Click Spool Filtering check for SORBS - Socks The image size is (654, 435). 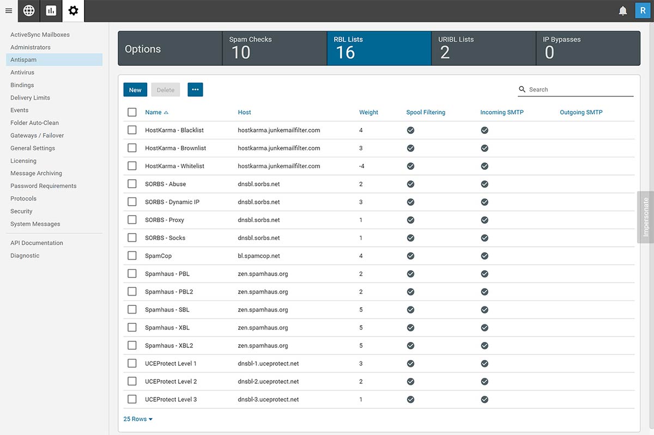click(410, 238)
